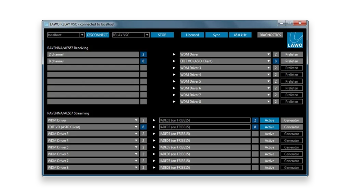
Task: Toggle Prelisten for receiving WDM Driver 3
Action: point(292,68)
